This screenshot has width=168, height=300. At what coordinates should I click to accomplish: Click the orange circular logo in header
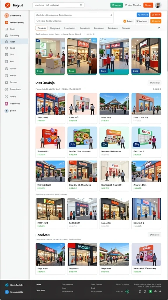coord(7,5)
